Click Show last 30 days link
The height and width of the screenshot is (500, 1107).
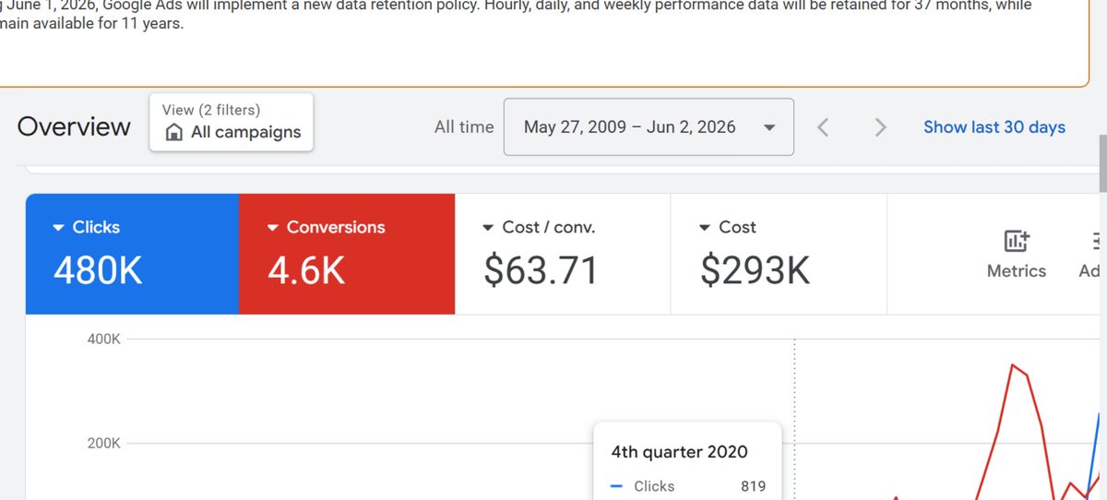click(994, 127)
